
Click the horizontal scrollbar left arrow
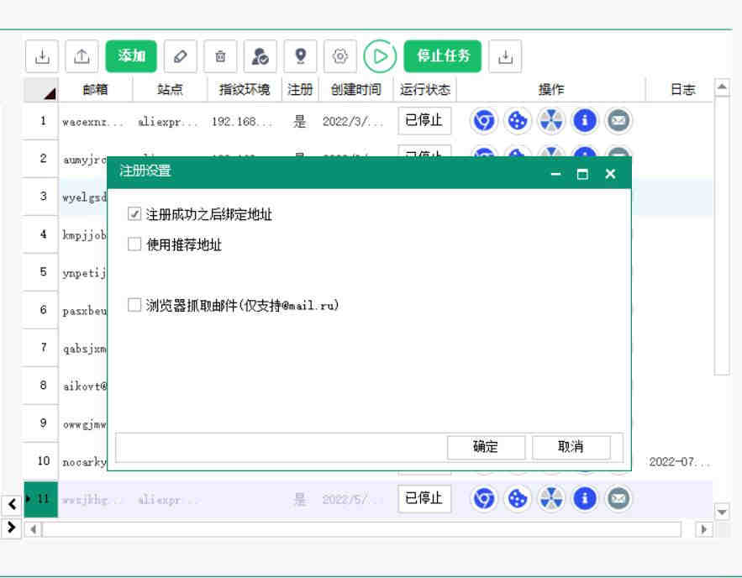(33, 529)
